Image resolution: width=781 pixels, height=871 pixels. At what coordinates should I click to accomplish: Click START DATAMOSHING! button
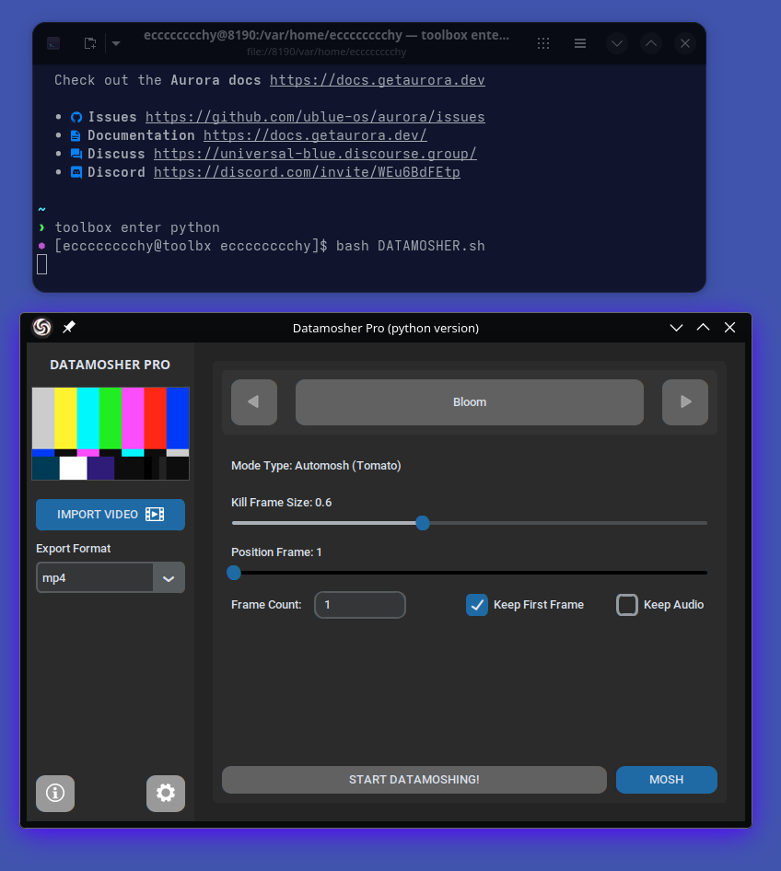[414, 780]
